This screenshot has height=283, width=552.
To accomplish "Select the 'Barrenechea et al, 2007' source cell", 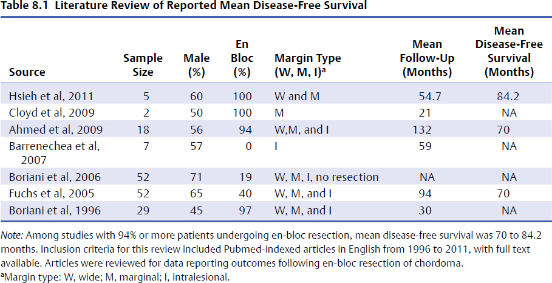I will click(52, 152).
